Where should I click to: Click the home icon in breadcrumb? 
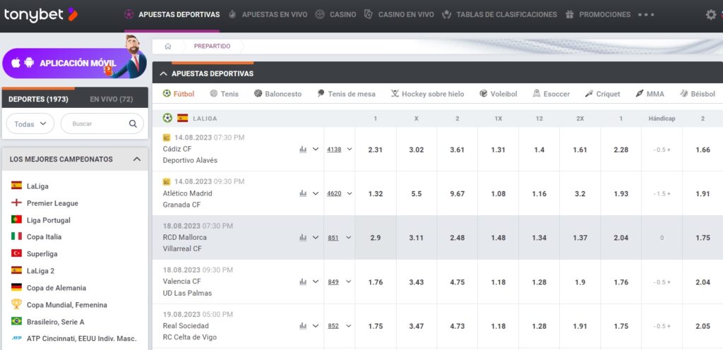pyautogui.click(x=168, y=46)
